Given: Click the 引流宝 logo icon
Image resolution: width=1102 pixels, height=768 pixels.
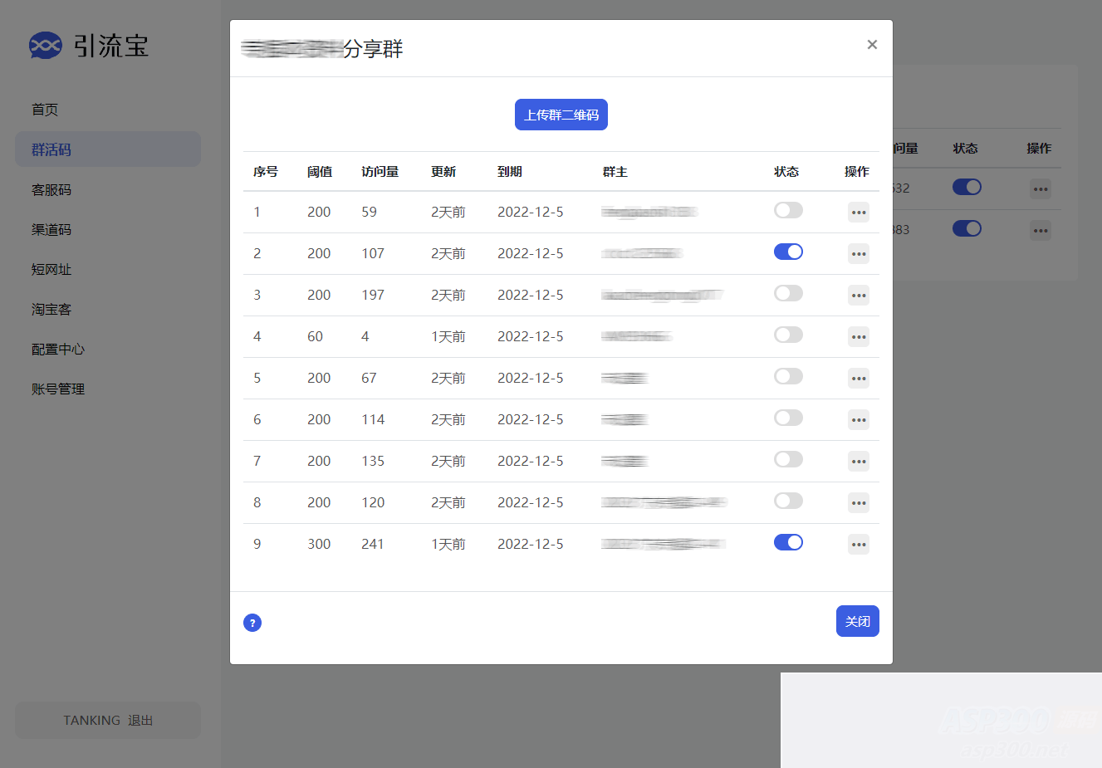Looking at the screenshot, I should [46, 46].
